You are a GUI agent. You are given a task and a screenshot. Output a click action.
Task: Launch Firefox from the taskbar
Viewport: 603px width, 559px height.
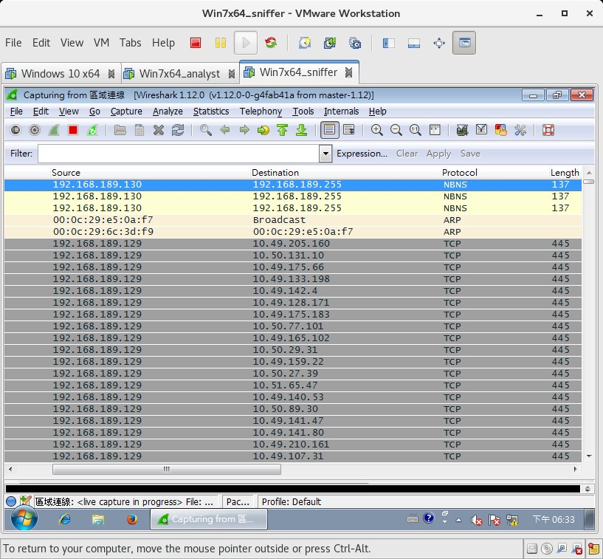(132, 519)
